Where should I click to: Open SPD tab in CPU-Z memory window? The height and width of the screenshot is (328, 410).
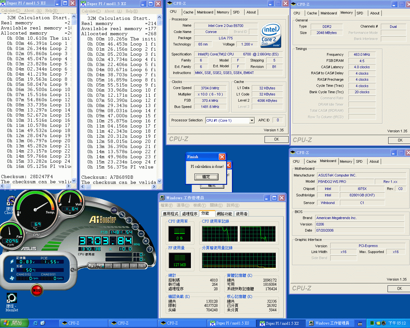tap(360, 13)
